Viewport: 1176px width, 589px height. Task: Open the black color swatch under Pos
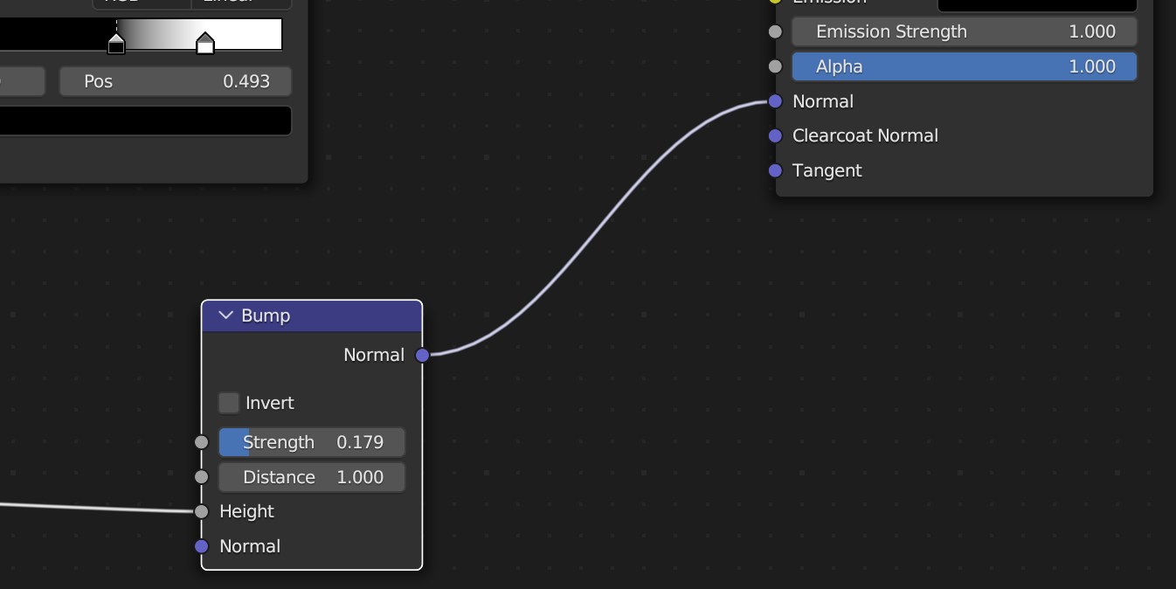(145, 121)
